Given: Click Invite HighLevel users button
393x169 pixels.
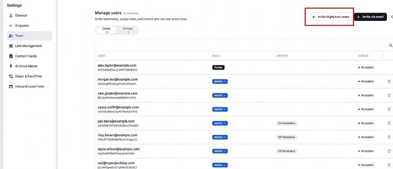Looking at the screenshot, I should [x=330, y=17].
